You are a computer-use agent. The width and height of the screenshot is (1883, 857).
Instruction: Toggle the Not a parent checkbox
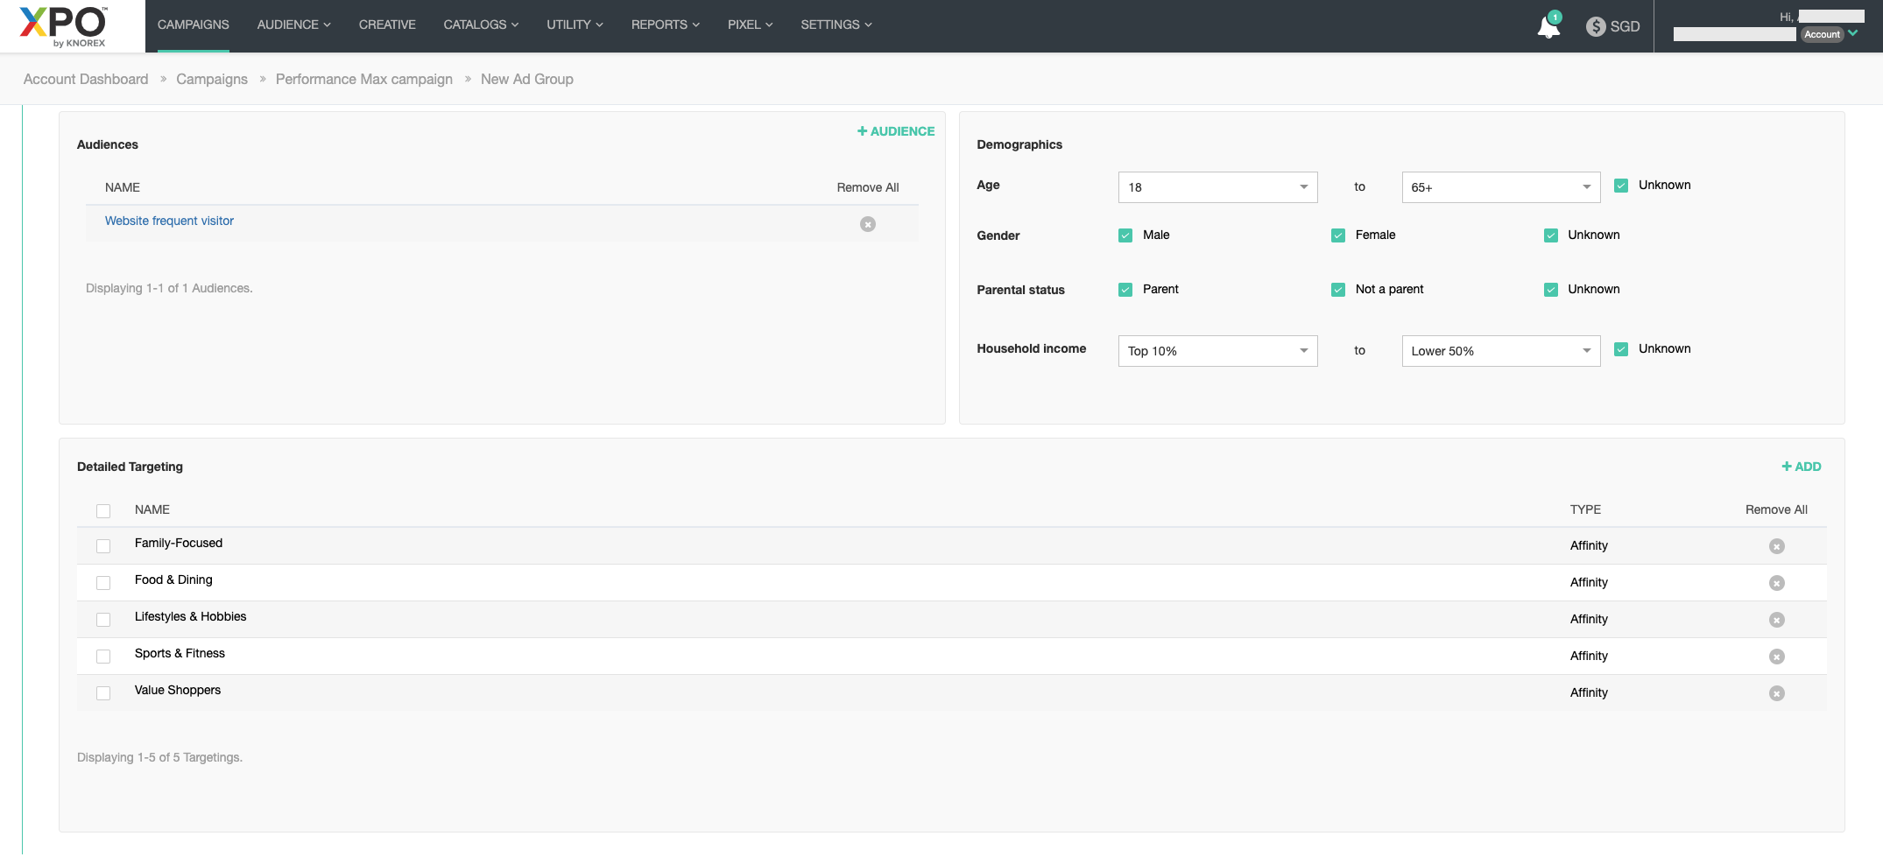pyautogui.click(x=1338, y=290)
